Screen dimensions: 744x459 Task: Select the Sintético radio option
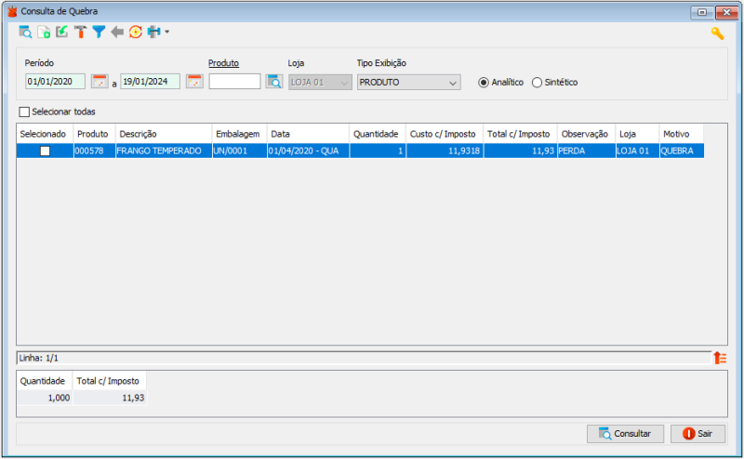pyautogui.click(x=537, y=82)
